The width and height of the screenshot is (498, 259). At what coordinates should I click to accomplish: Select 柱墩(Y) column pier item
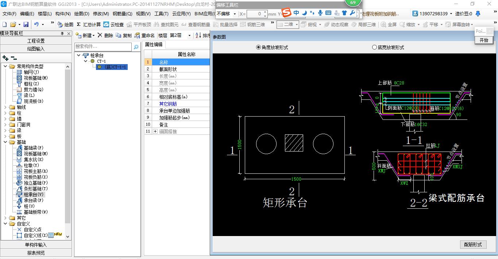28,165
